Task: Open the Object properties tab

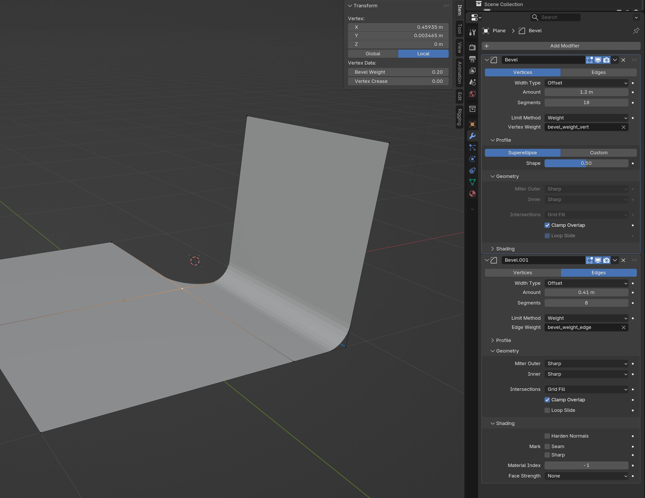Action: [472, 124]
